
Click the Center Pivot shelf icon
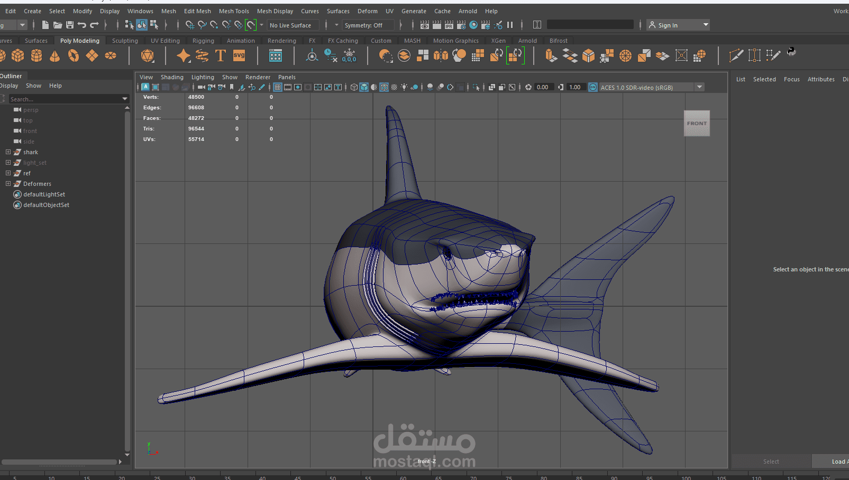click(312, 55)
